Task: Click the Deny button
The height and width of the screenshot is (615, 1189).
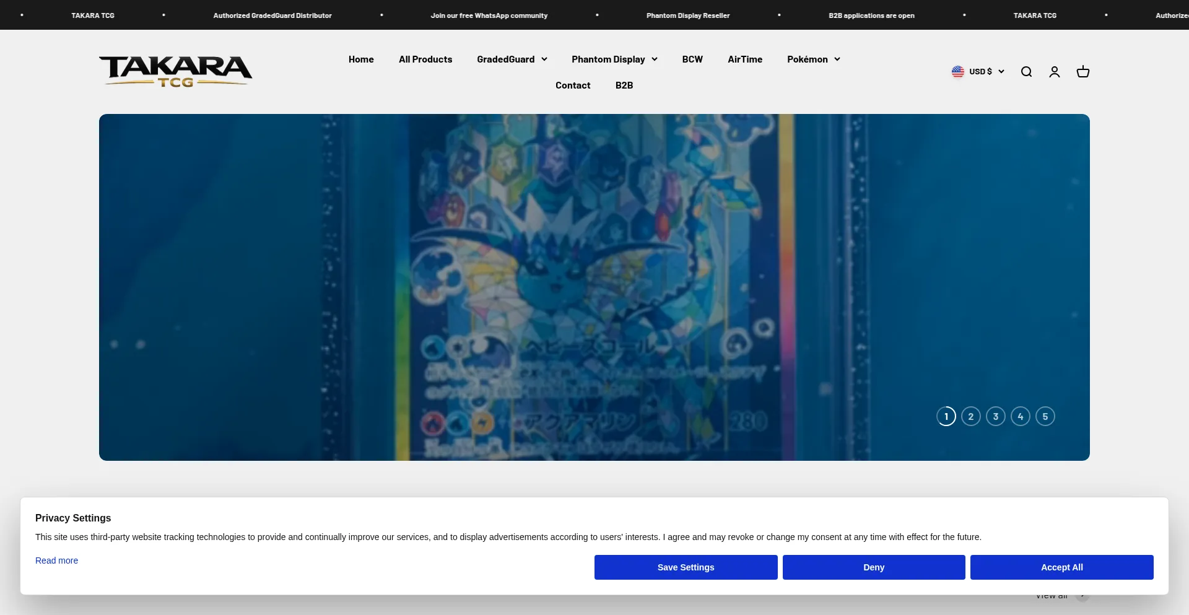Action: point(874,567)
